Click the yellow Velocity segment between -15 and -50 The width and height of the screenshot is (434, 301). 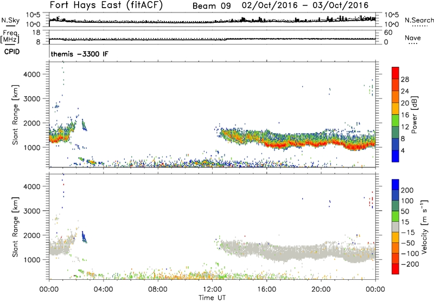coord(395,237)
